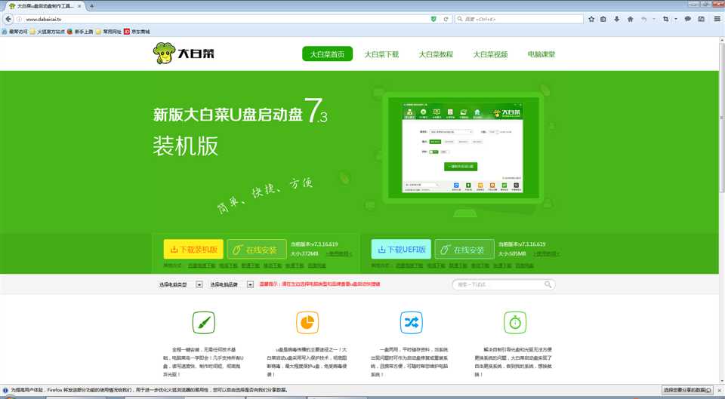The width and height of the screenshot is (725, 399).
Task: Open the 常用网址 bookmark folder
Action: pyautogui.click(x=108, y=32)
